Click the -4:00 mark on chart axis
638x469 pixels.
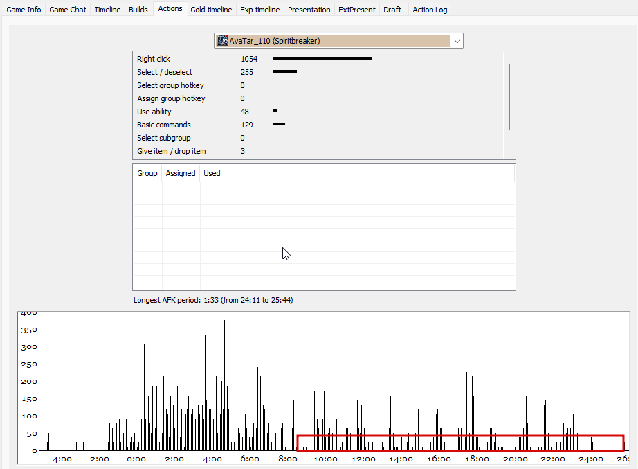(x=61, y=459)
